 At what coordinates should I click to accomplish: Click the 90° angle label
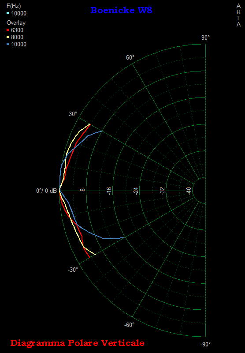[205, 38]
